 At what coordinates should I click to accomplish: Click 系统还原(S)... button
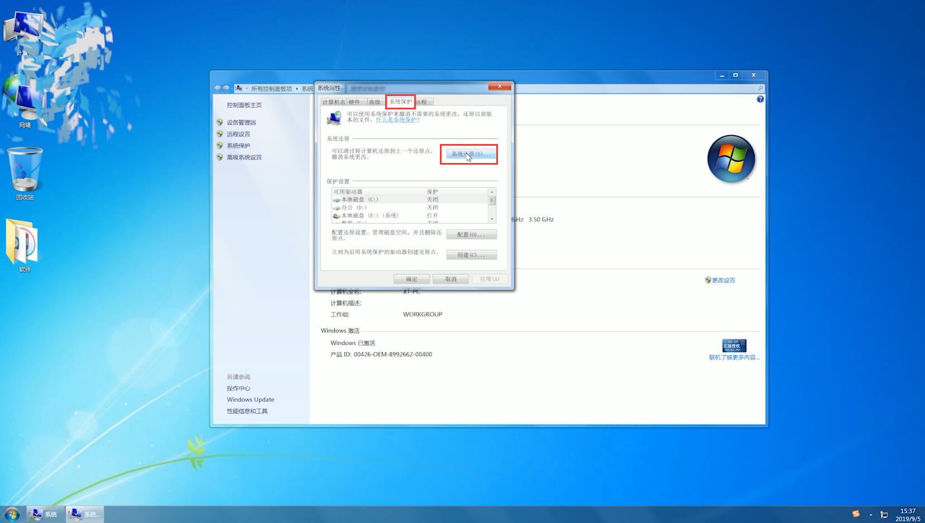tap(471, 154)
